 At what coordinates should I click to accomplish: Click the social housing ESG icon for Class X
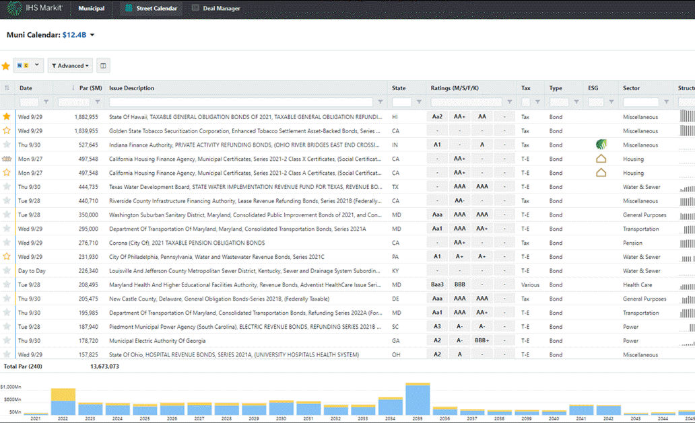point(601,159)
